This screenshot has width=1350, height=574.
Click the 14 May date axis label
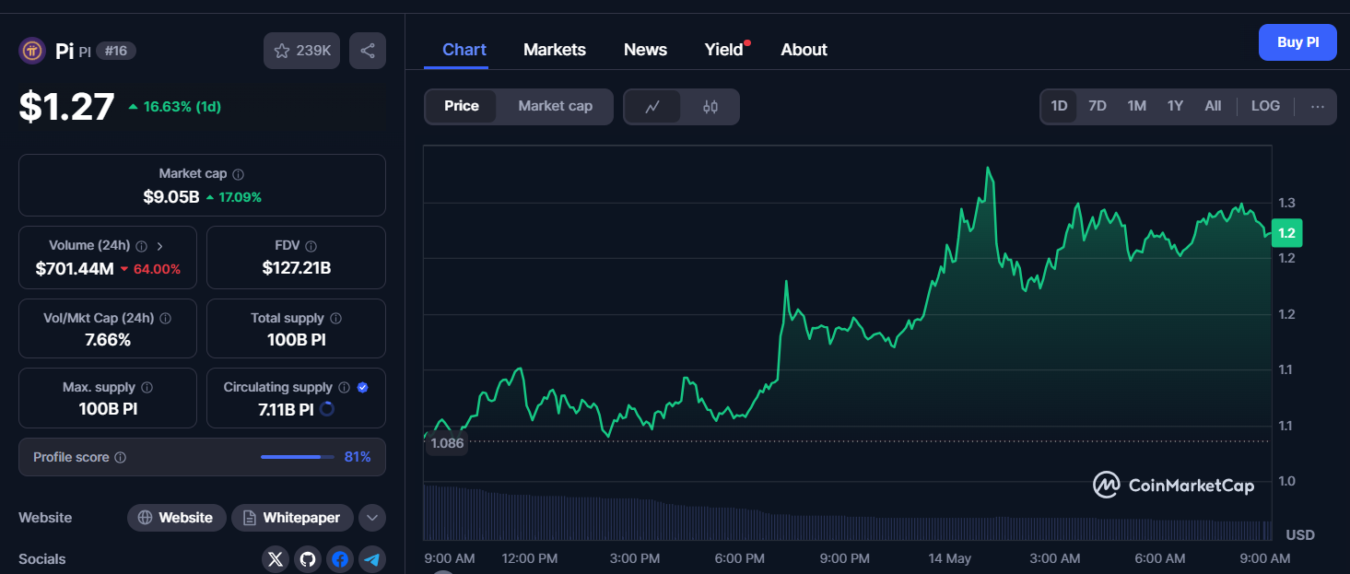949,558
